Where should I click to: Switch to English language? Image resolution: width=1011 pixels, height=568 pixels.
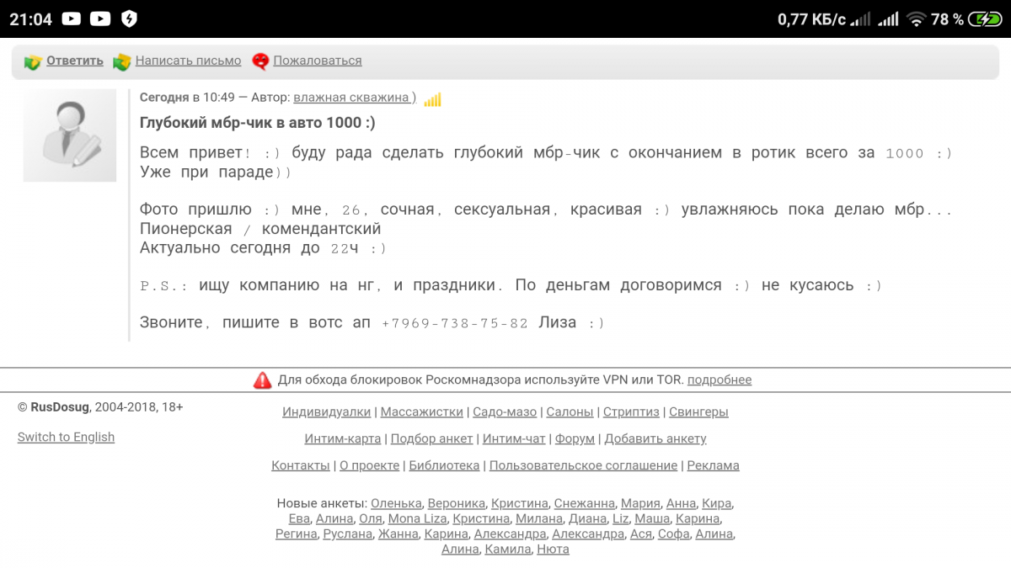[66, 438]
